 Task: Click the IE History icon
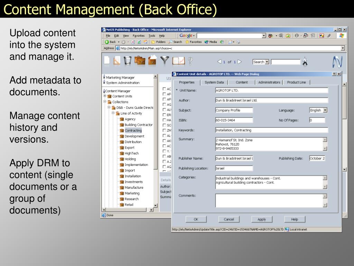(222, 42)
